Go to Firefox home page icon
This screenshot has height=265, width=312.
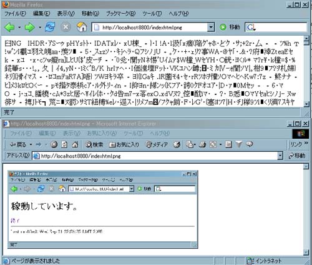pos(82,27)
